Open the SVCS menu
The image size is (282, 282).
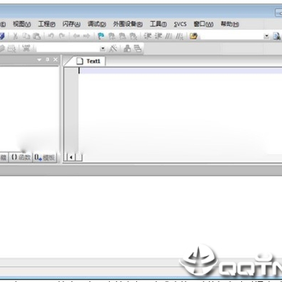(x=180, y=24)
